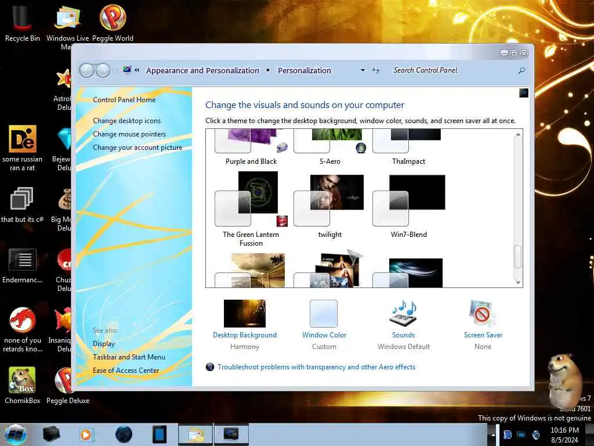The image size is (594, 446).
Task: Open the Endermanc... desktop icon
Action: tap(23, 265)
